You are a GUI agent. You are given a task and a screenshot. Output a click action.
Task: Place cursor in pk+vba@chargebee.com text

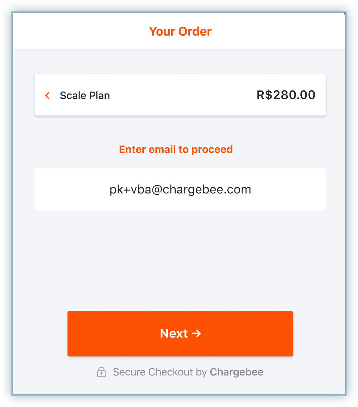coord(180,190)
